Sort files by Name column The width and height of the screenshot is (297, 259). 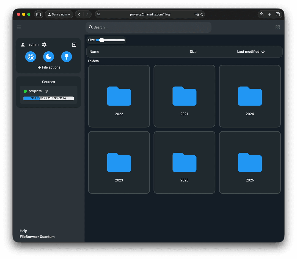94,52
